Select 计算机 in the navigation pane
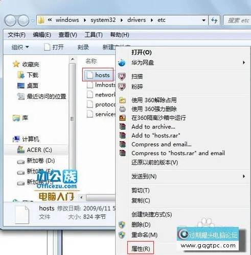The width and height of the screenshot is (251, 255). coord(26,139)
